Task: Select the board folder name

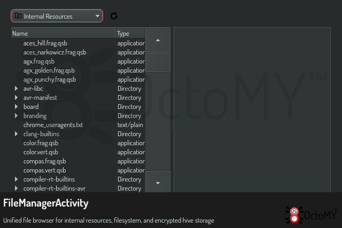Action: click(31, 107)
